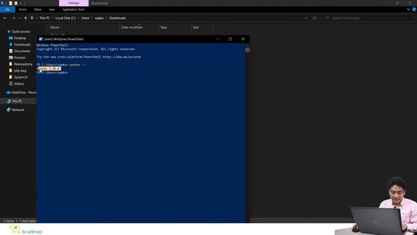This screenshot has height=235, width=417.
Task: Expand the address bar history dropdown
Action: [306, 18]
